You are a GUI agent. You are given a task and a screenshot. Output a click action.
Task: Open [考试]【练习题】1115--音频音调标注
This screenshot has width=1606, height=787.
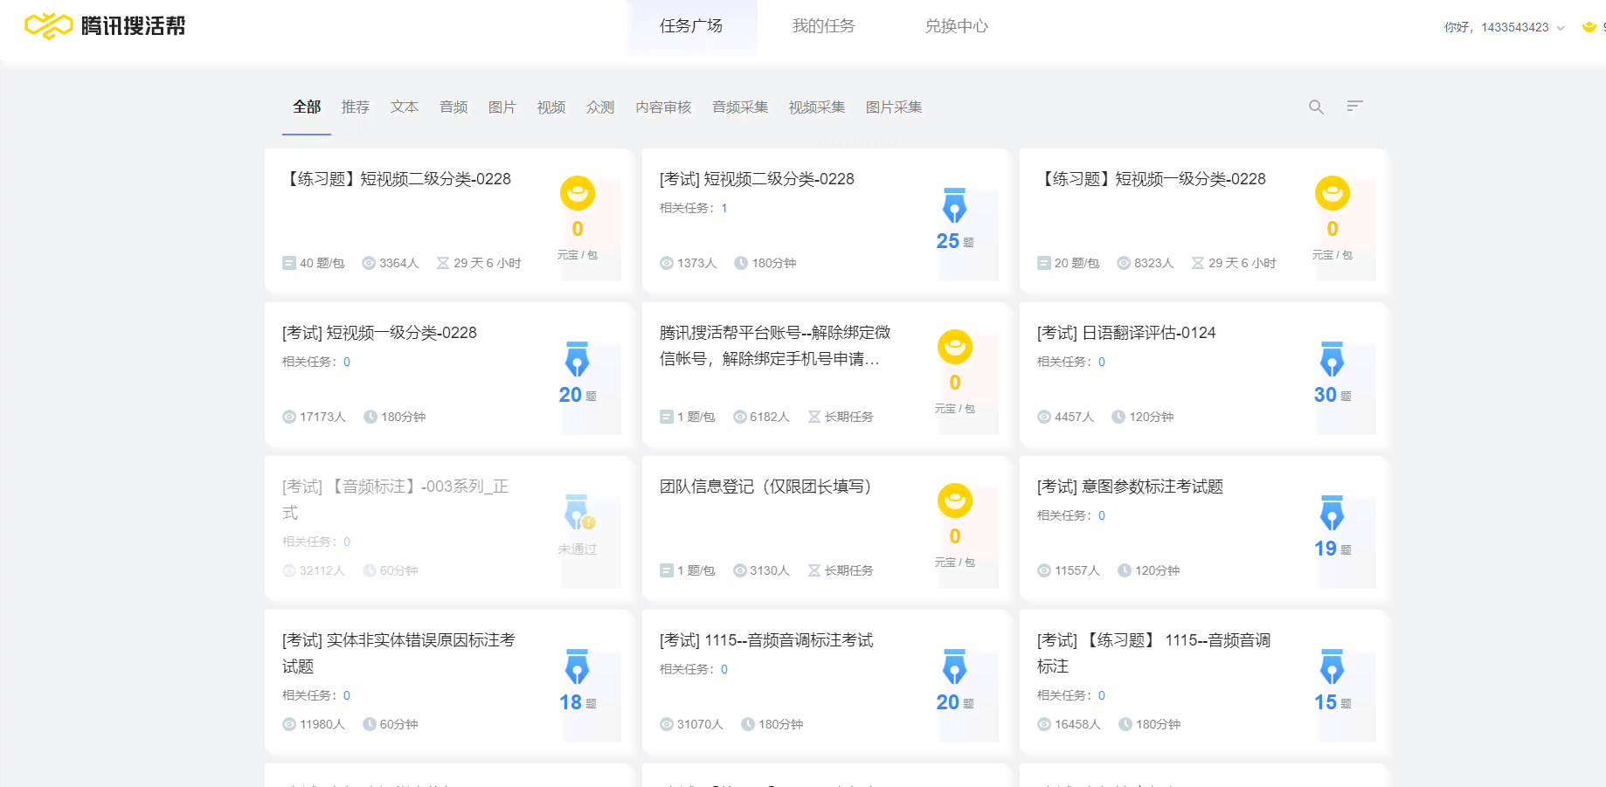click(1153, 653)
